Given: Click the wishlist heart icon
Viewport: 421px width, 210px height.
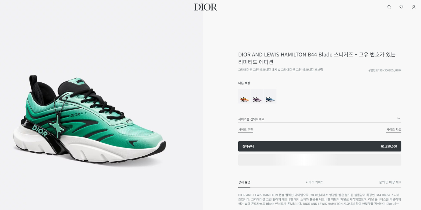Looking at the screenshot, I should tap(401, 7).
